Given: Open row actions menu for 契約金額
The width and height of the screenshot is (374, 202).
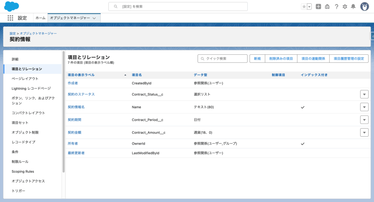Looking at the screenshot, I should coord(364,133).
